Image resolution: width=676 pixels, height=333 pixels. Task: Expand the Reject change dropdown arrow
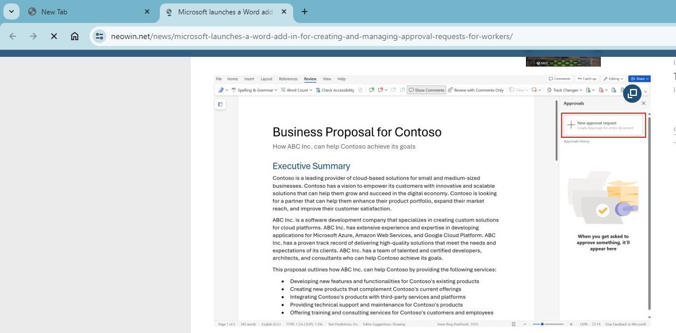click(x=606, y=90)
